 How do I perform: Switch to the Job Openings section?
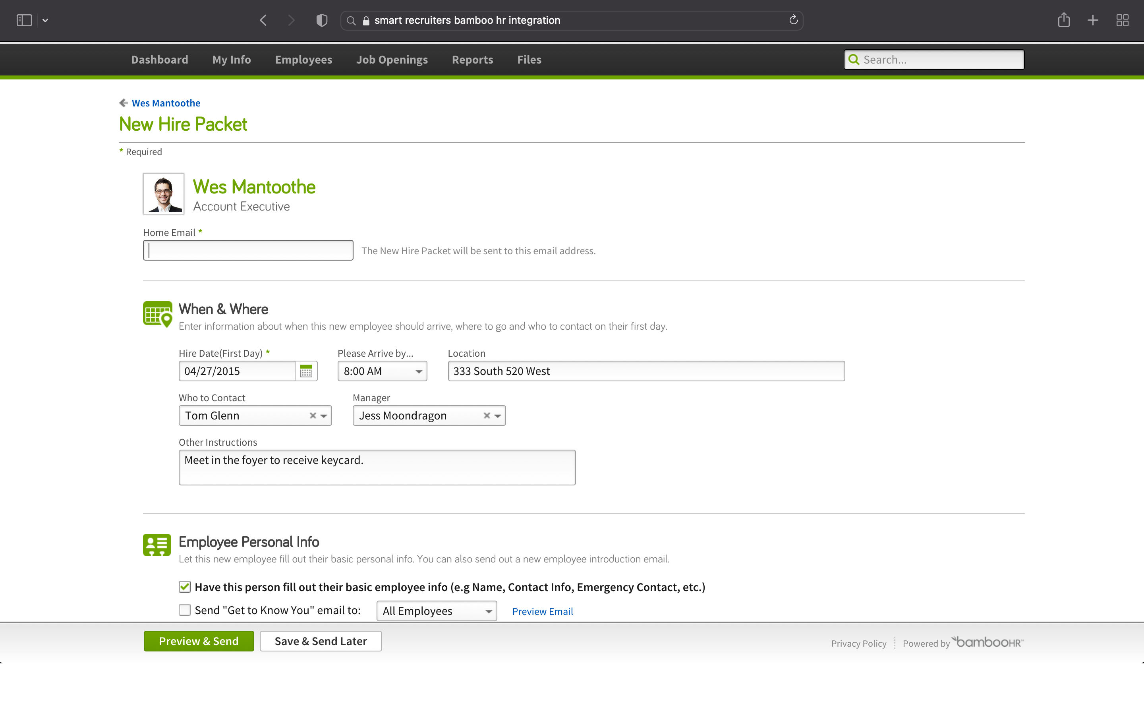[x=392, y=59]
